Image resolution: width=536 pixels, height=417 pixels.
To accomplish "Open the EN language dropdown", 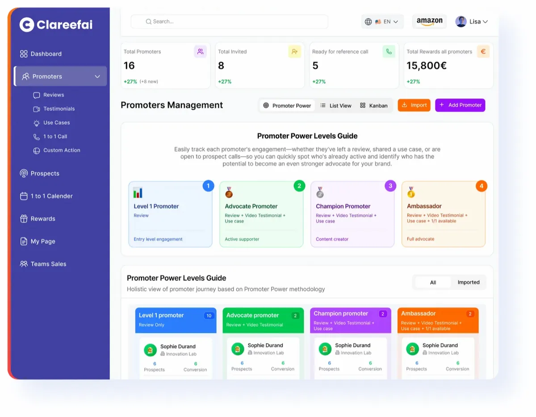I will pos(382,21).
